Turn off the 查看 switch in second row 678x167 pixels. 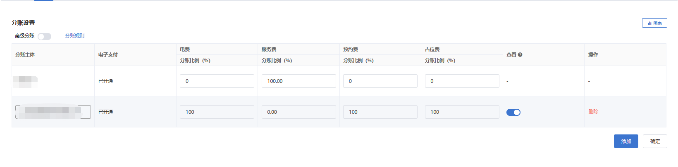tap(513, 112)
